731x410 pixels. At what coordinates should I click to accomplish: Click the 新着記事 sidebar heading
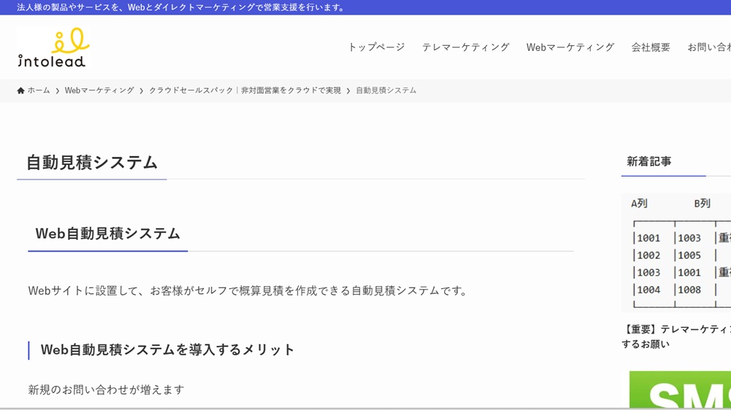click(x=649, y=162)
